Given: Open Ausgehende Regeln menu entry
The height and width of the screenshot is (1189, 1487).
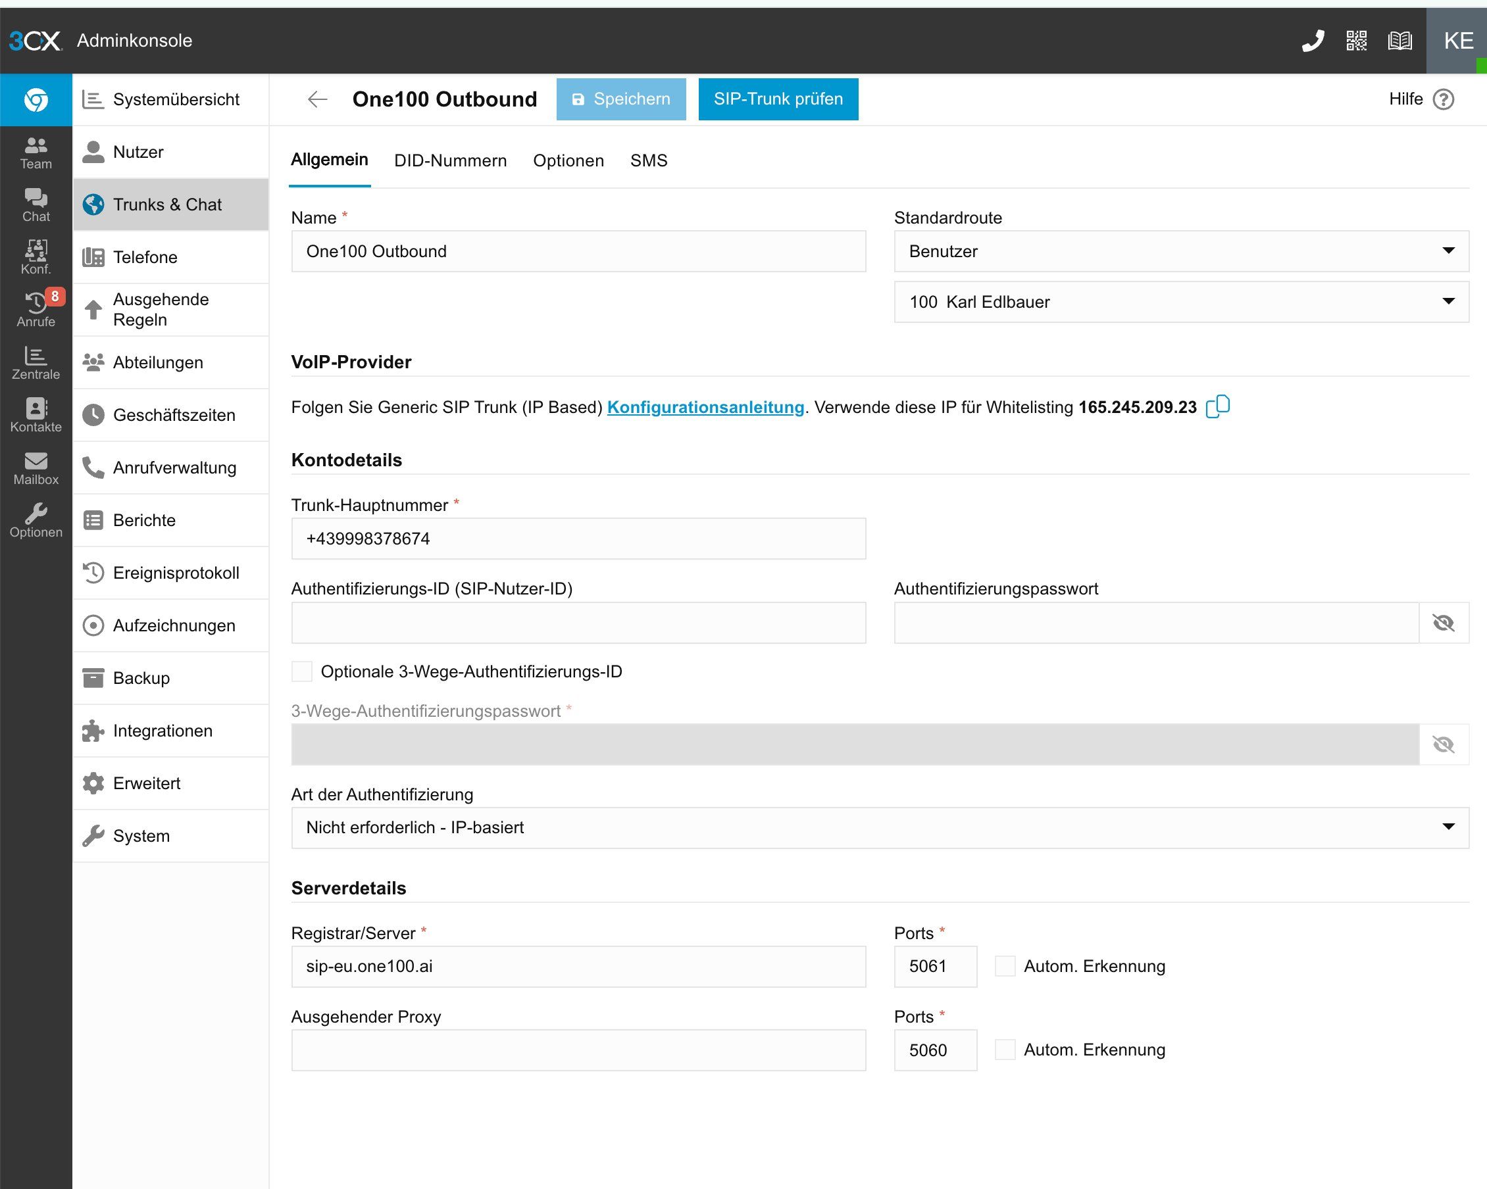Looking at the screenshot, I should [170, 310].
